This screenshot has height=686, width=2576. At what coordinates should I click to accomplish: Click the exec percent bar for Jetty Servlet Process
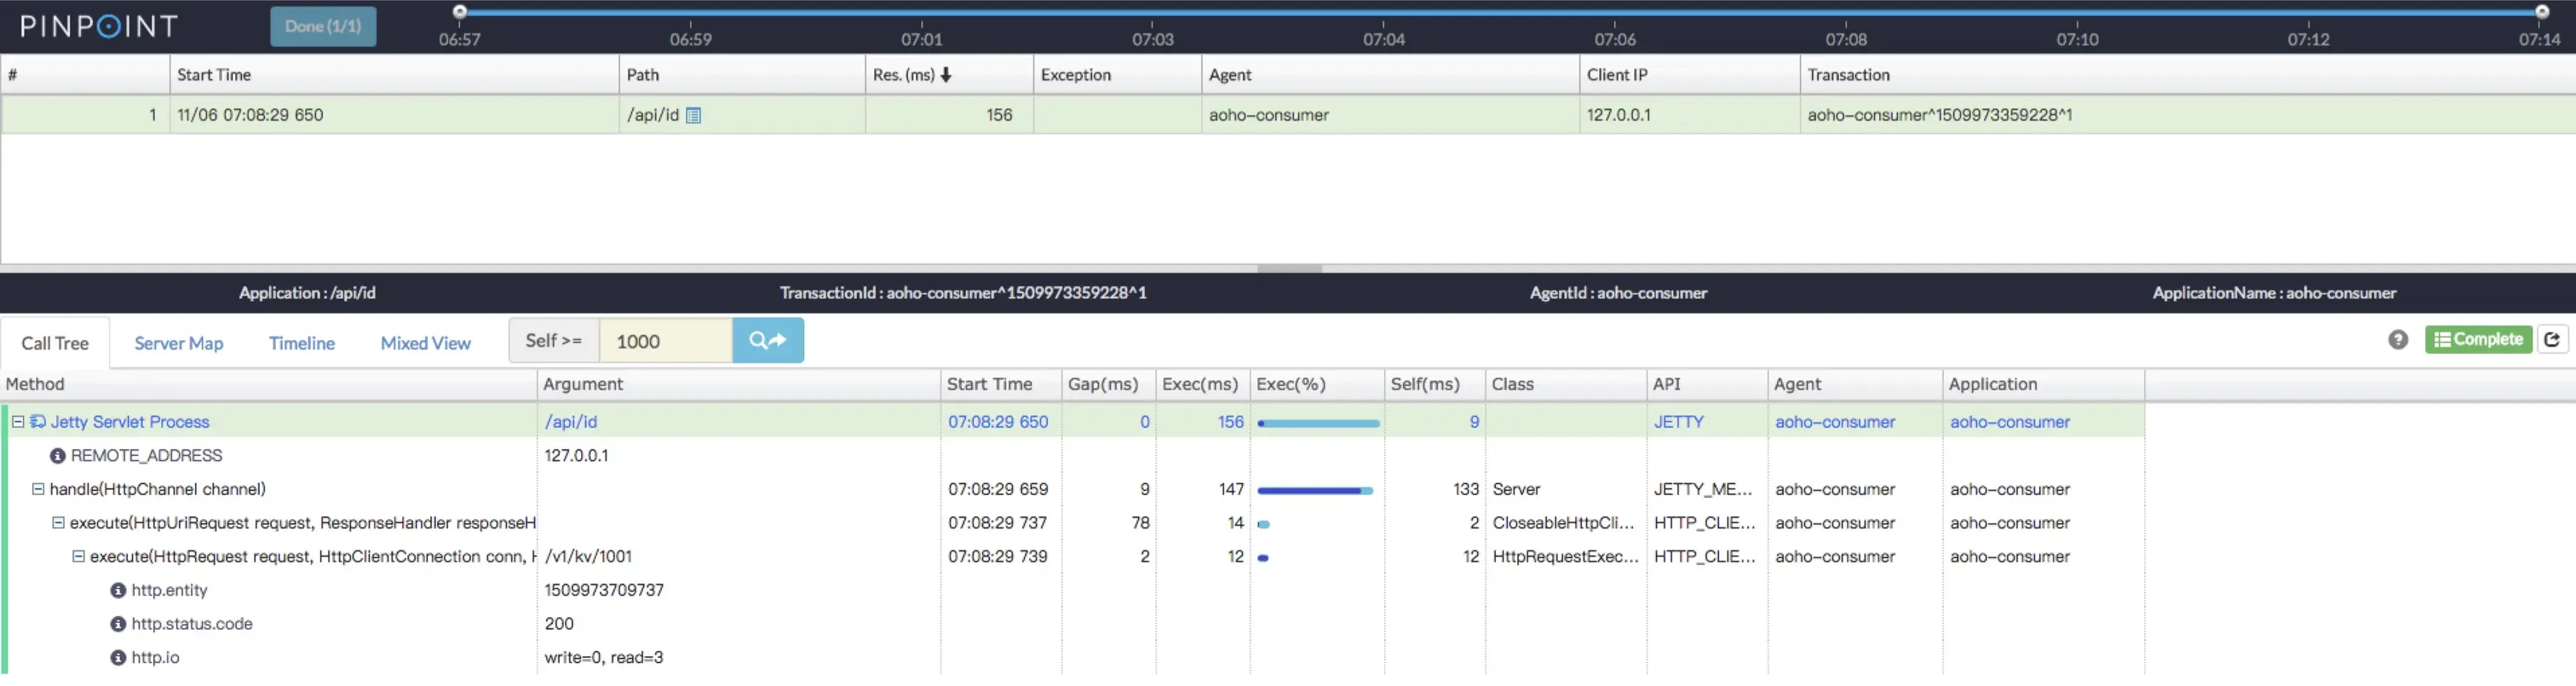(x=1319, y=423)
